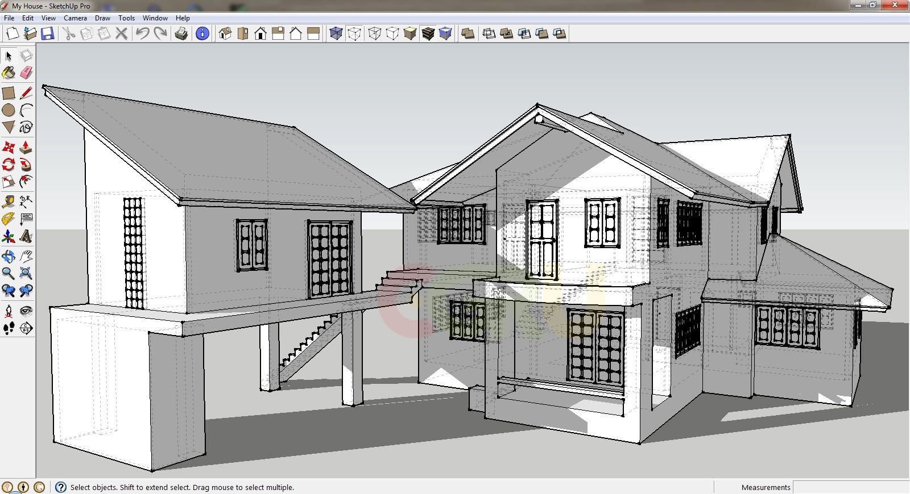Choose the Make Component tool
The width and height of the screenshot is (910, 494).
tap(26, 56)
